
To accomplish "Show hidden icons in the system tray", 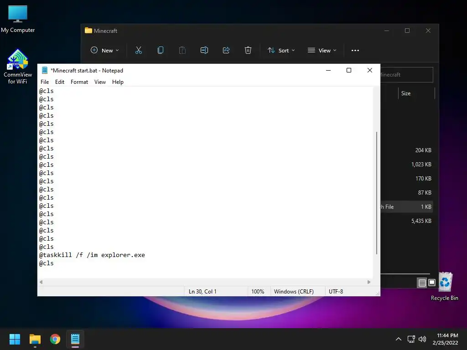I will [x=399, y=339].
